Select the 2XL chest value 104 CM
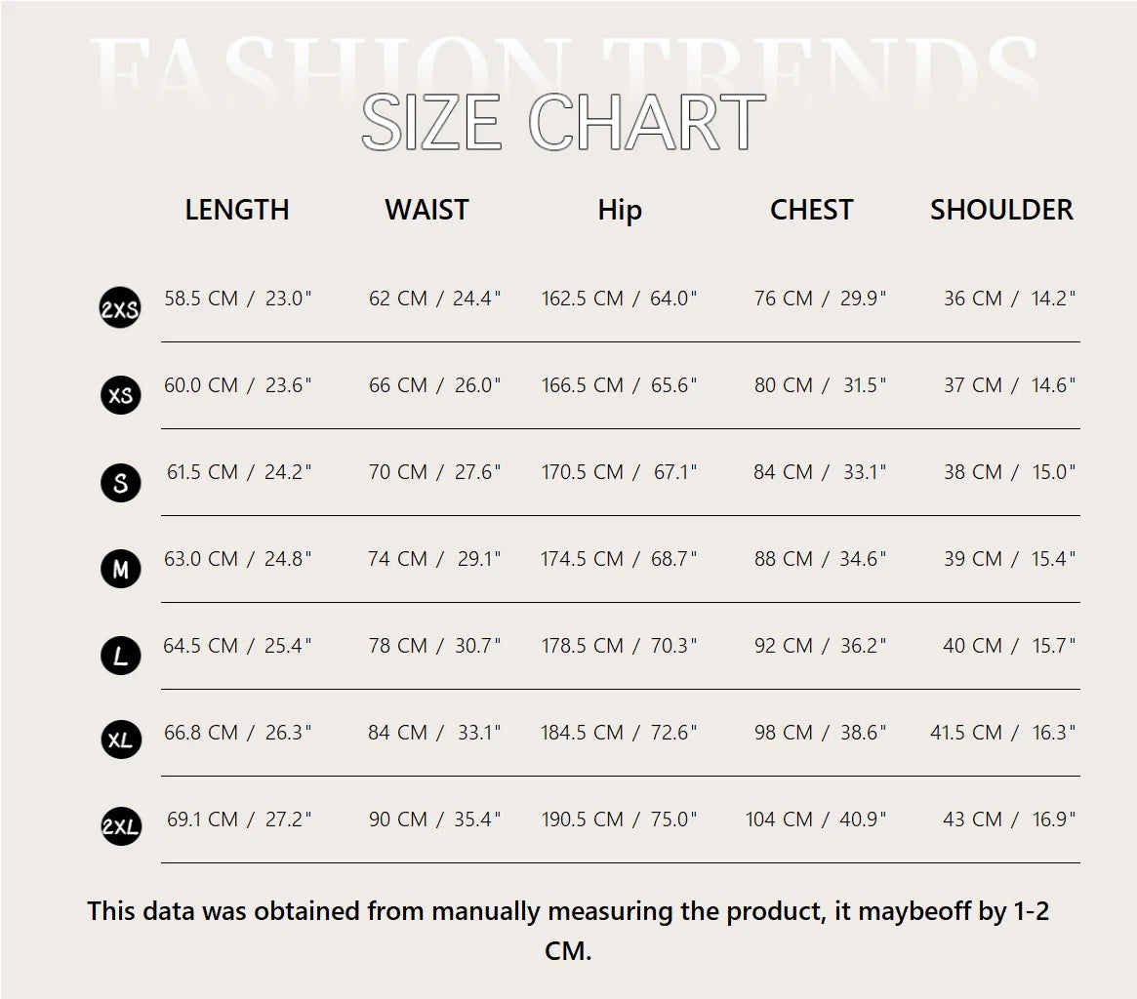Screen dimensions: 1137x999 pyautogui.click(x=779, y=819)
